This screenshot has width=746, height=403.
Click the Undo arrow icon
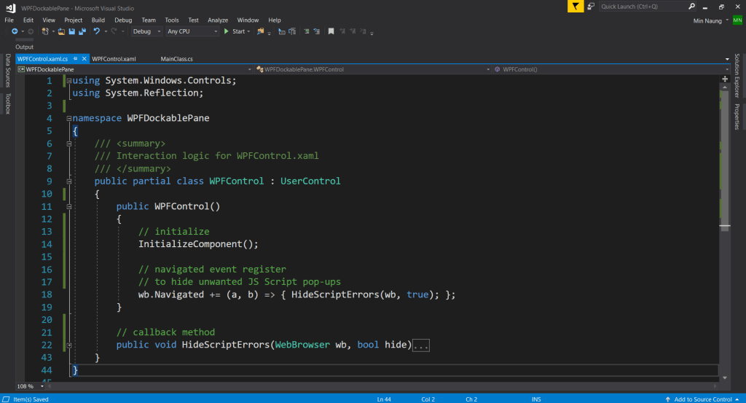pyautogui.click(x=96, y=31)
